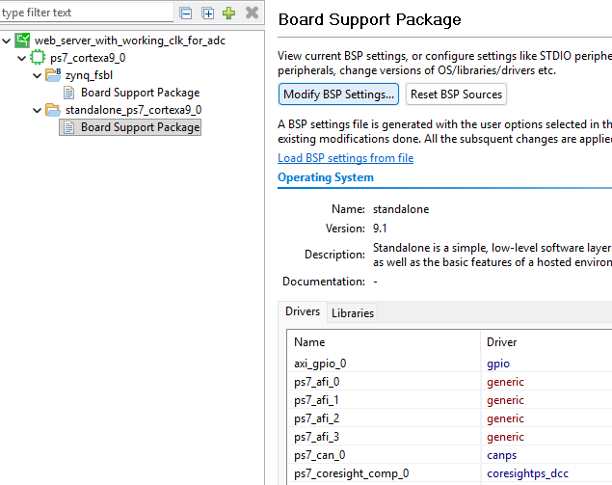This screenshot has height=485, width=612.
Task: Collapse the web_server_with_working_clk_for_adc tree node
Action: [x=7, y=40]
